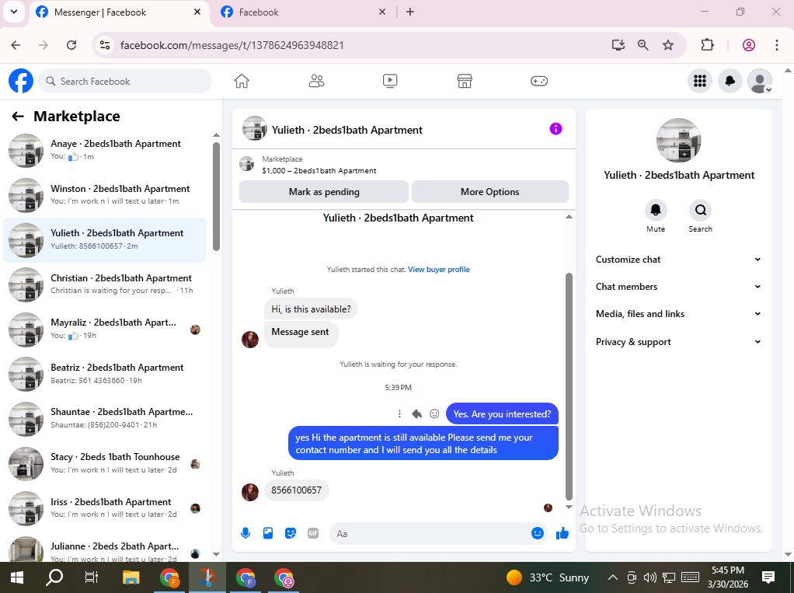The image size is (794, 593).
Task: Open Windows Start menu
Action: [17, 577]
